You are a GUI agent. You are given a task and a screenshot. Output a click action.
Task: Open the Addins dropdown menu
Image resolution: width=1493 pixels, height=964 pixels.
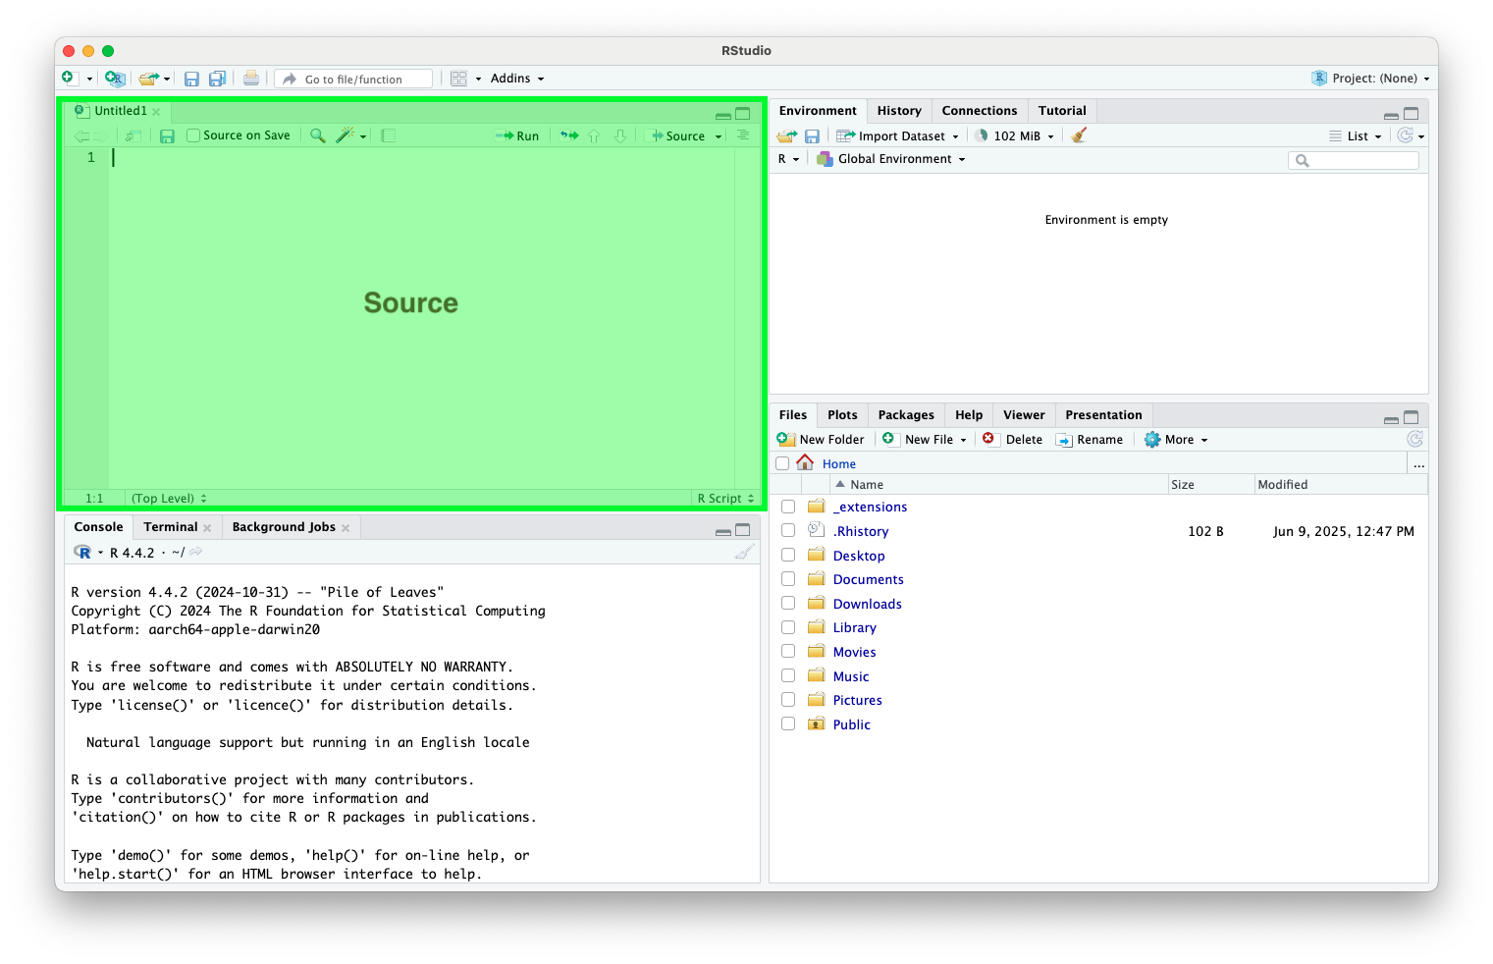(x=516, y=79)
